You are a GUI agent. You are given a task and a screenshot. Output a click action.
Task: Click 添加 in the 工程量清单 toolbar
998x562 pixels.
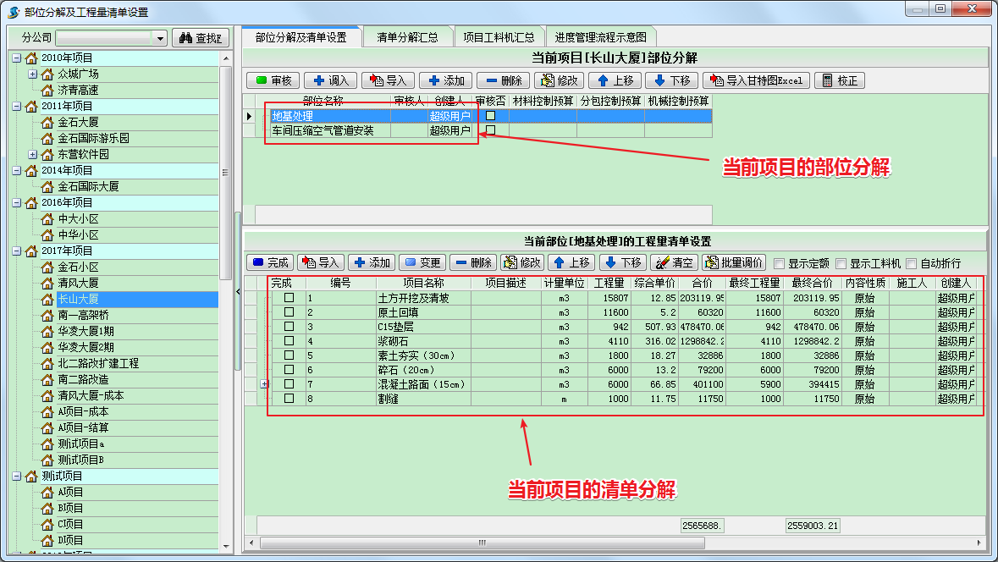pos(372,263)
